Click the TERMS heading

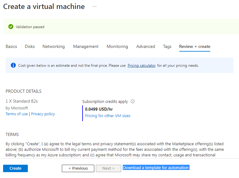point(12,134)
